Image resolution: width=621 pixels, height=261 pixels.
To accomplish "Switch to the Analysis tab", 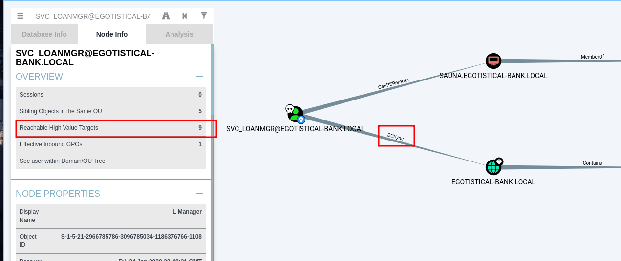I will click(x=179, y=34).
